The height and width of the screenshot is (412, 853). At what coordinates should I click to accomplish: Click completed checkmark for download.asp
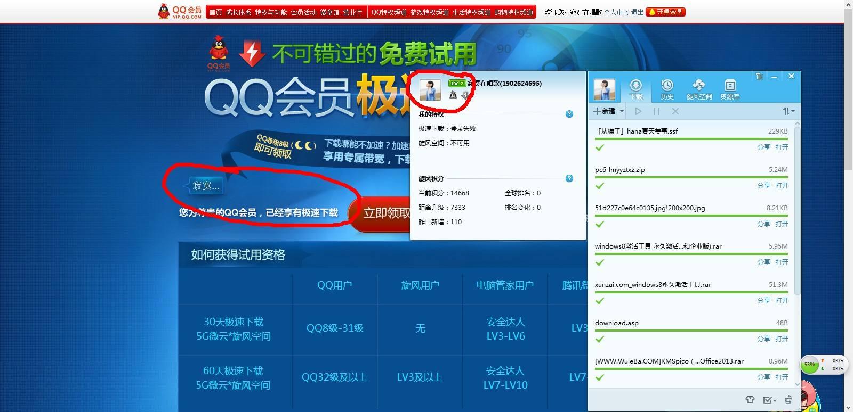click(x=600, y=339)
